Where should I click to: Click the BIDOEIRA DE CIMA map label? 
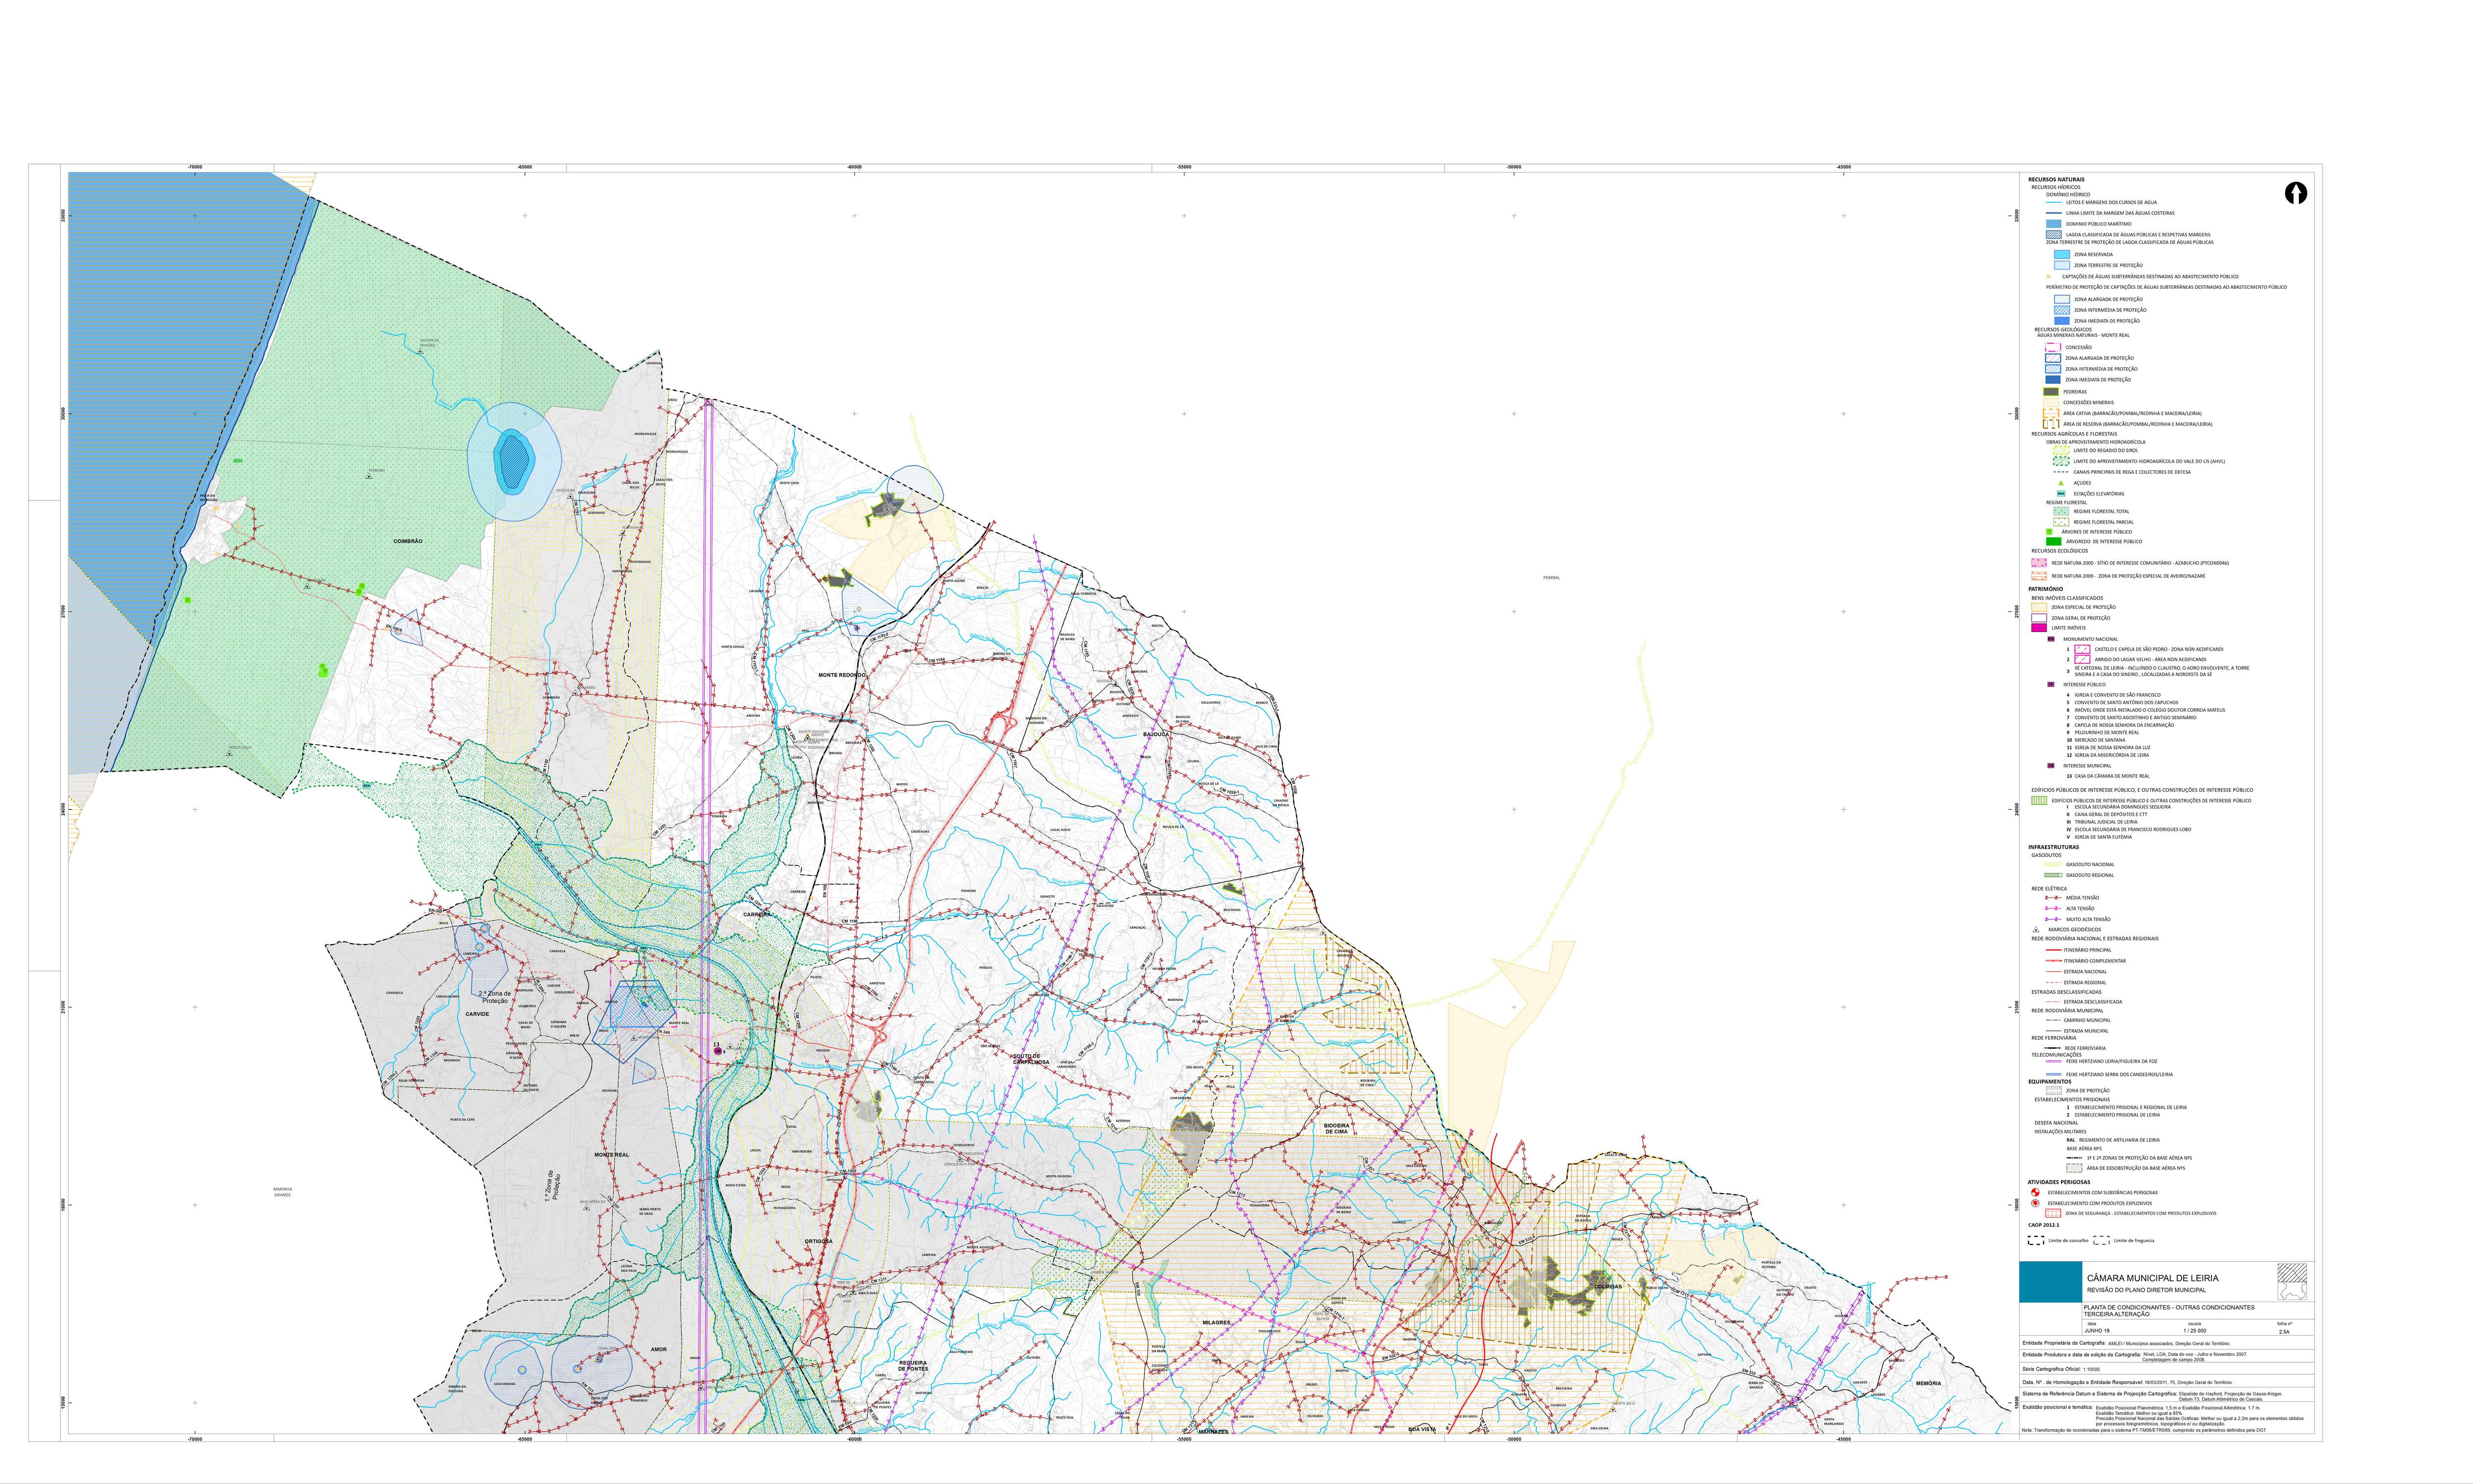point(1337,1128)
